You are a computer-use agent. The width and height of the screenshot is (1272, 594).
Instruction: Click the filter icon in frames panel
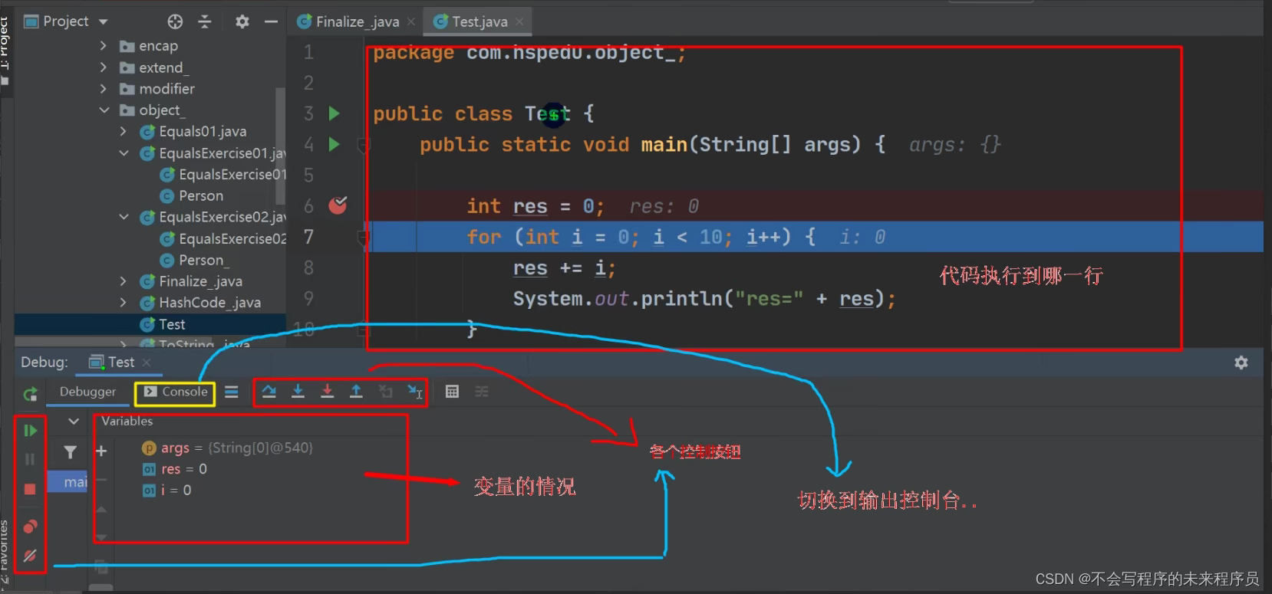[x=70, y=452]
